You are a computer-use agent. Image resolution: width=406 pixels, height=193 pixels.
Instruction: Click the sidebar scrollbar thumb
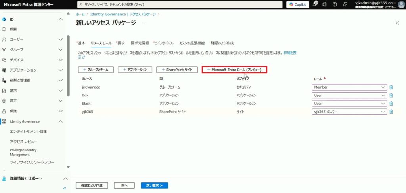68,66
